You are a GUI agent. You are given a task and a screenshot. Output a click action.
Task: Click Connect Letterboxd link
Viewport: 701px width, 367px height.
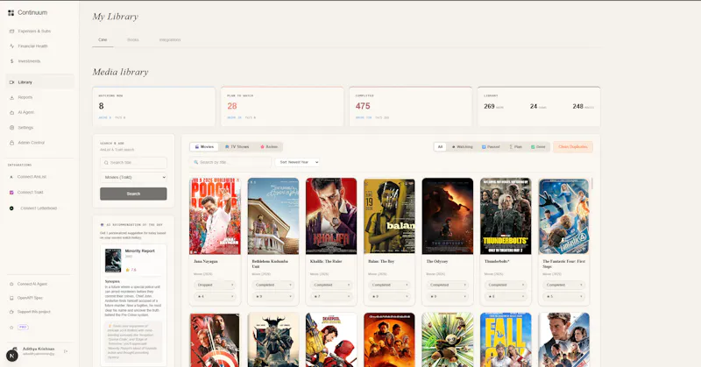[x=39, y=208]
